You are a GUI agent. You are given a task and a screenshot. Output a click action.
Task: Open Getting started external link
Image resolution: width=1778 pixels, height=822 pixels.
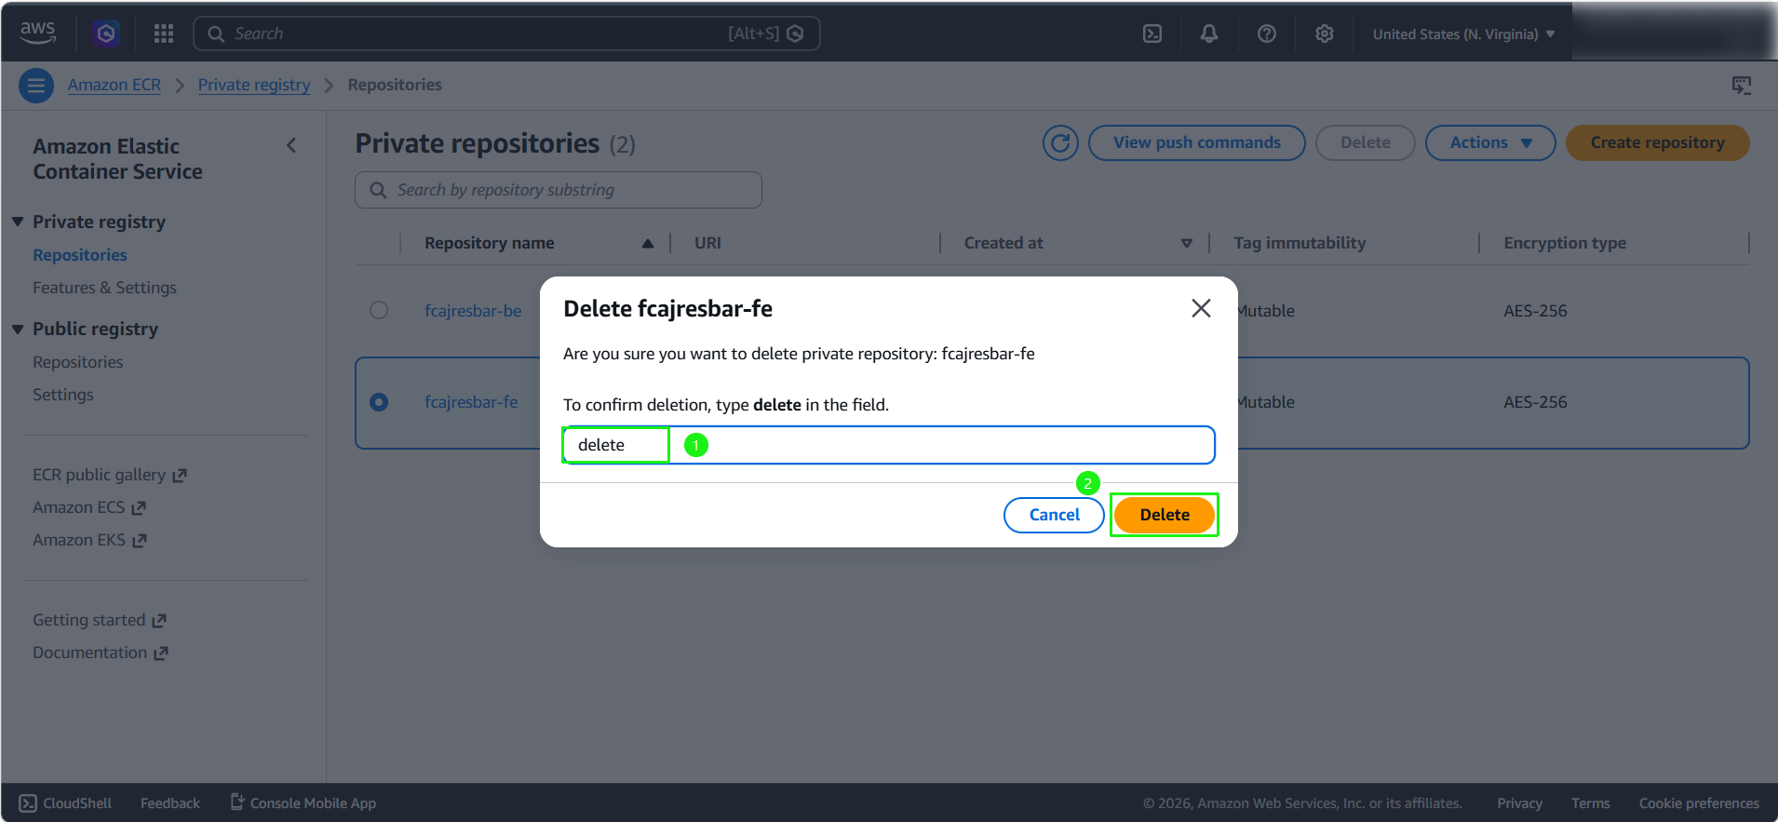100,620
